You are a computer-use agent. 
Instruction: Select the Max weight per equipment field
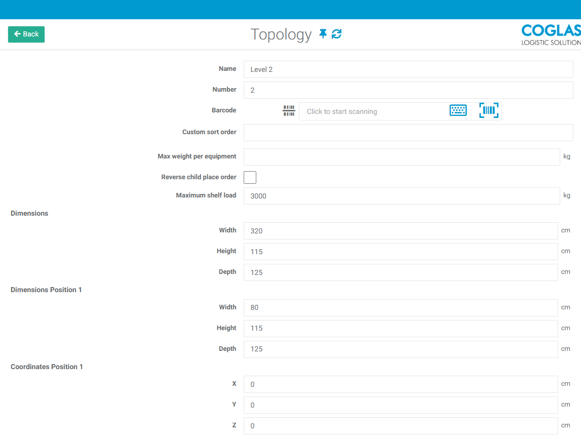tap(400, 157)
